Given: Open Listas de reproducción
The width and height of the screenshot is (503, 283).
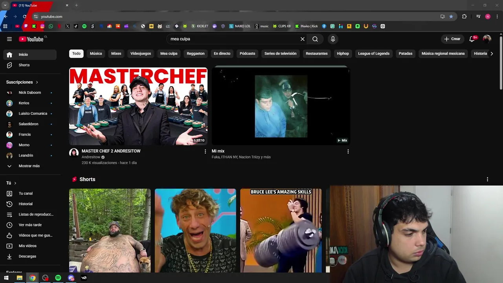Looking at the screenshot, I should (30, 214).
